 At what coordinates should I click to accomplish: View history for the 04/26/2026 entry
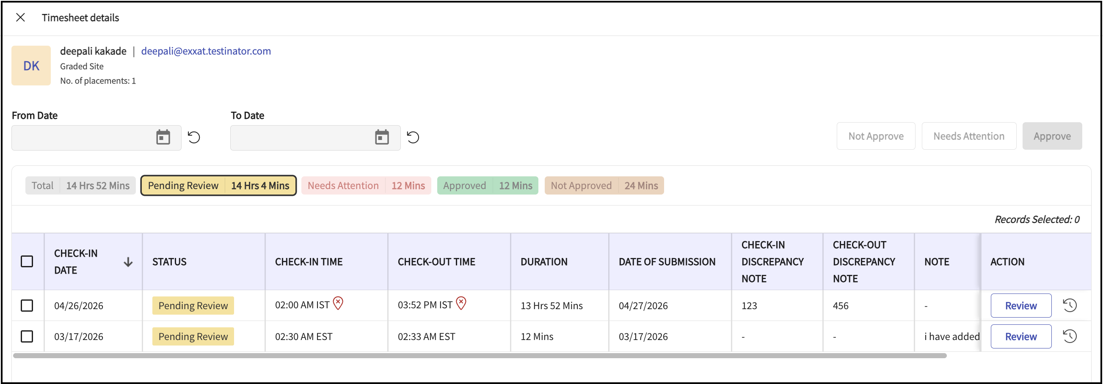1069,305
